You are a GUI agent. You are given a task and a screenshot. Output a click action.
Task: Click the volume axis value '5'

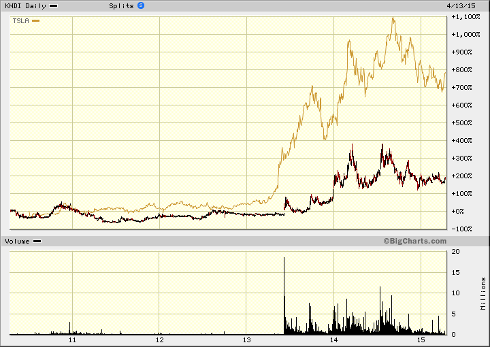[x=454, y=314]
